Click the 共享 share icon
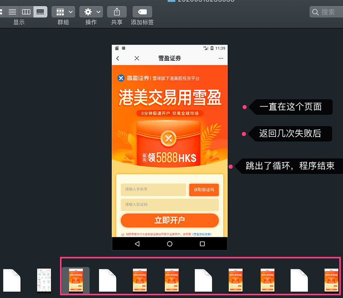Image resolution: width=343 pixels, height=298 pixels. point(117,12)
